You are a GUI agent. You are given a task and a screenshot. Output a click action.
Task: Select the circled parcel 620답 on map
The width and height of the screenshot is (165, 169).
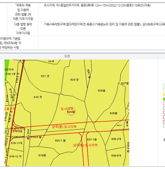click(71, 112)
